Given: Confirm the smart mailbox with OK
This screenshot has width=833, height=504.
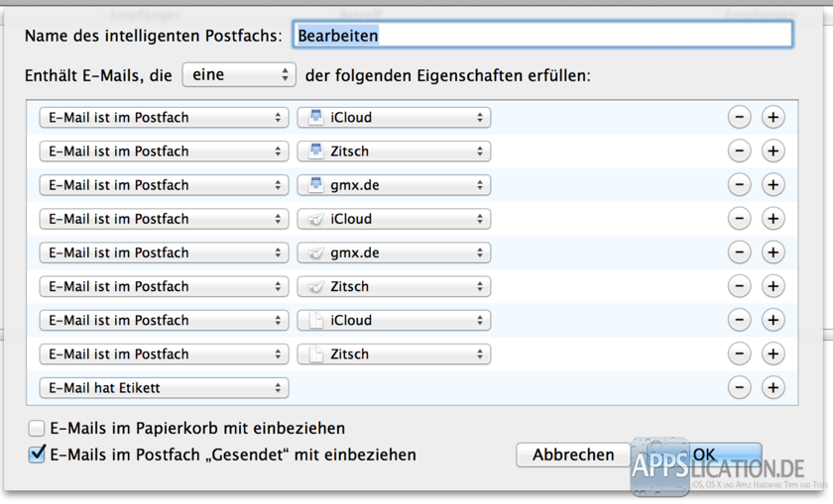Looking at the screenshot, I should tap(704, 454).
